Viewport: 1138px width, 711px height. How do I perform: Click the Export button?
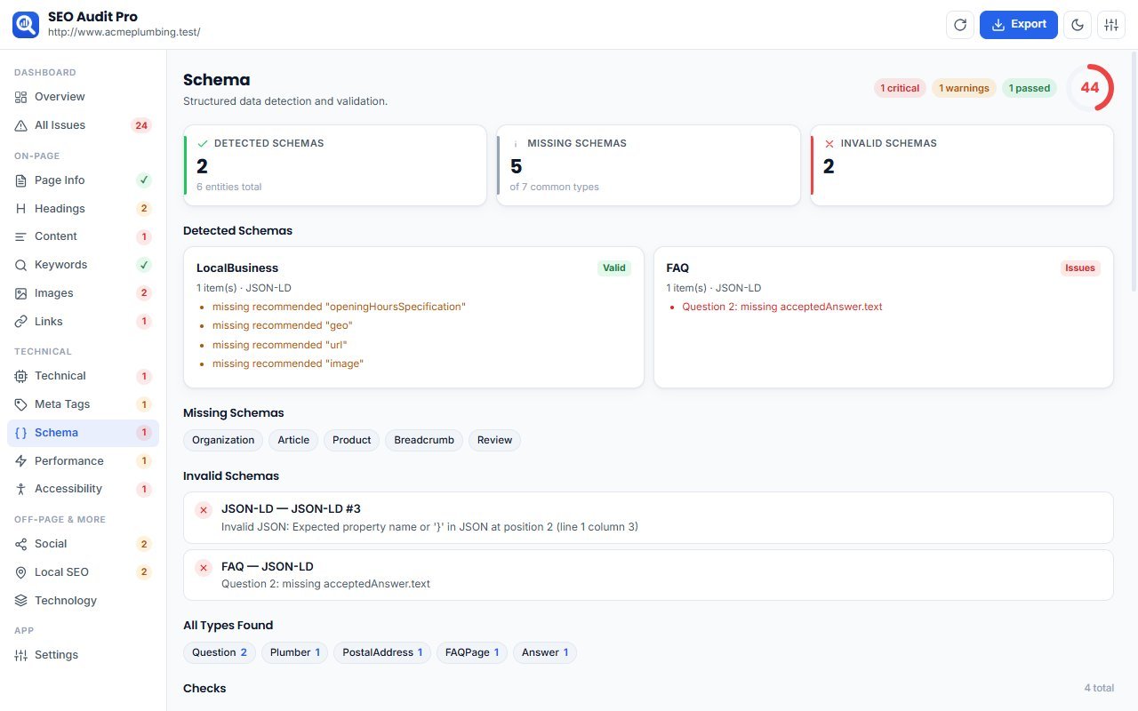(x=1019, y=25)
